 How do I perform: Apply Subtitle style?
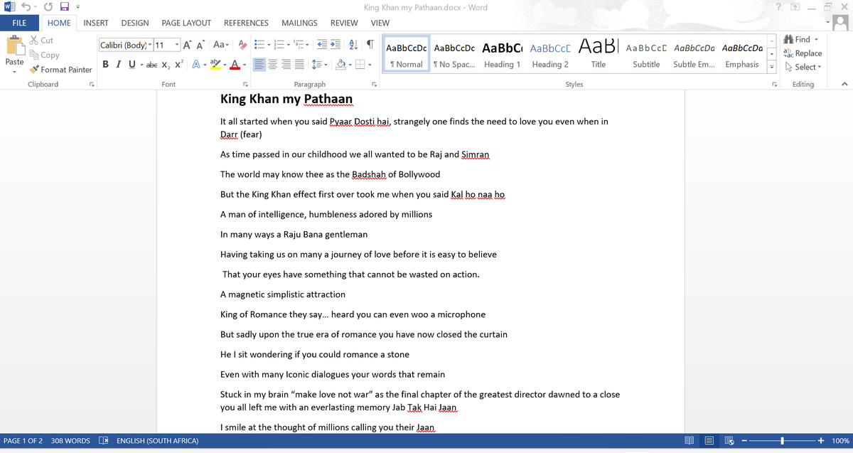click(646, 53)
